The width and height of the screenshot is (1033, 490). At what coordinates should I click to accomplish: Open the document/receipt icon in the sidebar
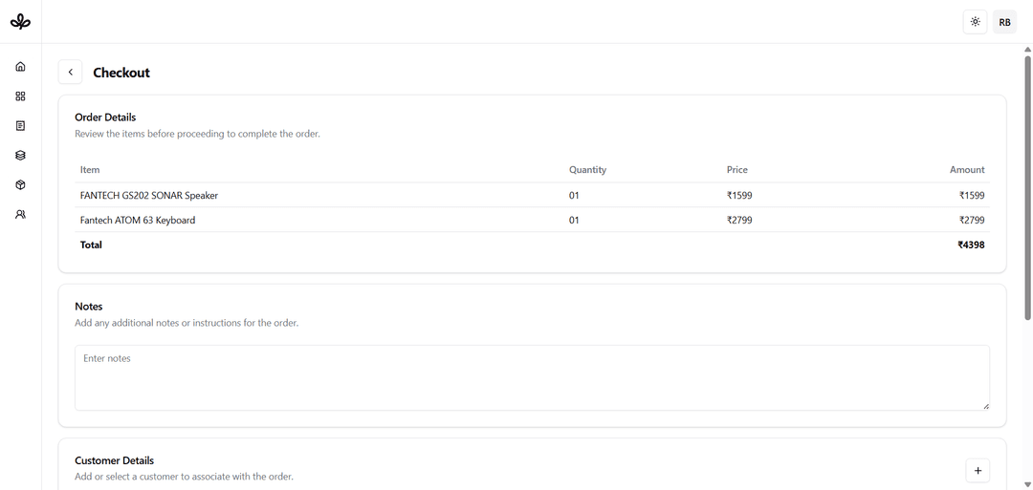20,126
